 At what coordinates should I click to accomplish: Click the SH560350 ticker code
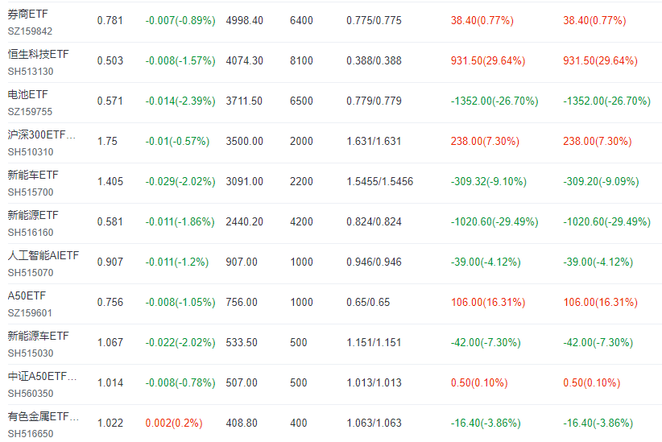pyautogui.click(x=31, y=394)
